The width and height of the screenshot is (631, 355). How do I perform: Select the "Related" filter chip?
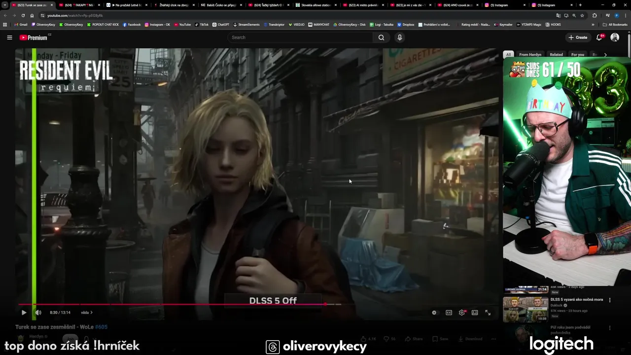556,55
